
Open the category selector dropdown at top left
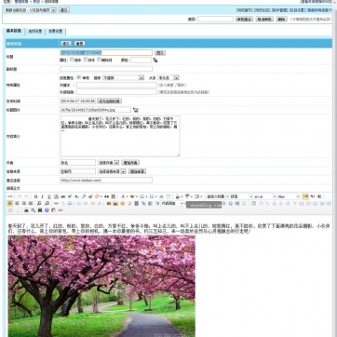pos(30,10)
